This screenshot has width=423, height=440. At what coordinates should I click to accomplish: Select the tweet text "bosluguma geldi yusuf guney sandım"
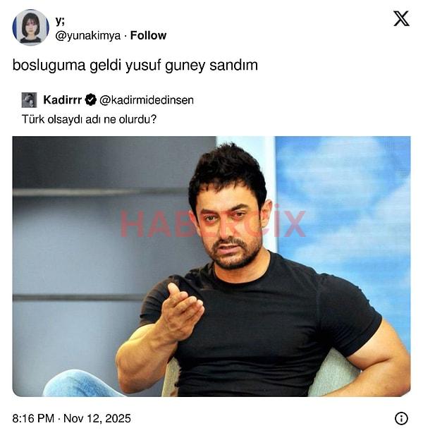click(x=135, y=66)
